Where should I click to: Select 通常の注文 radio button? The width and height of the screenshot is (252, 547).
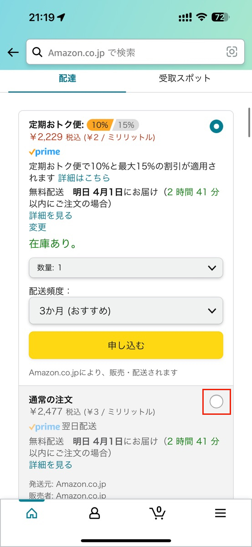point(216,402)
